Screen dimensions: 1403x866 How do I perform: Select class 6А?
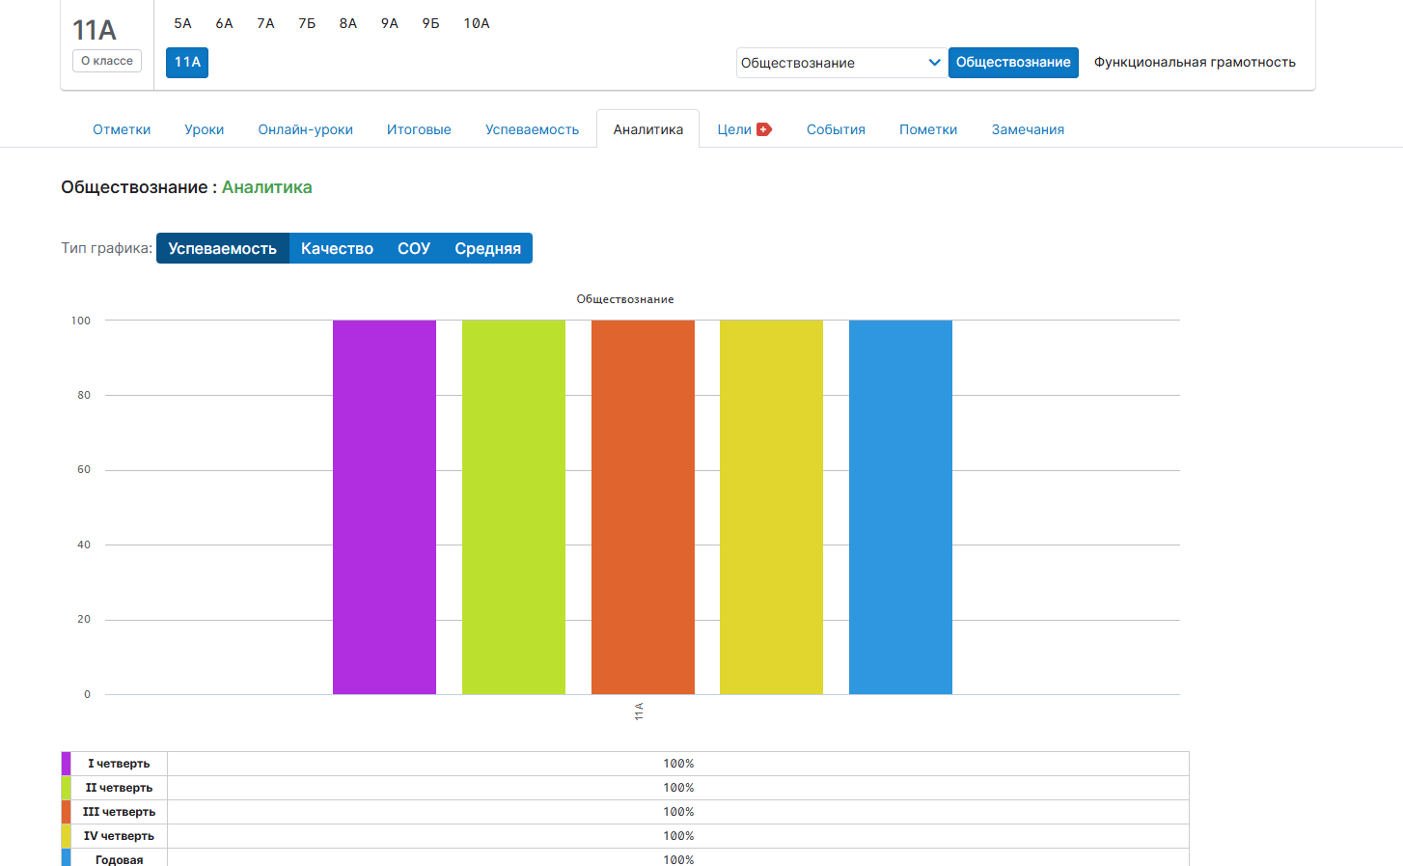tap(225, 23)
